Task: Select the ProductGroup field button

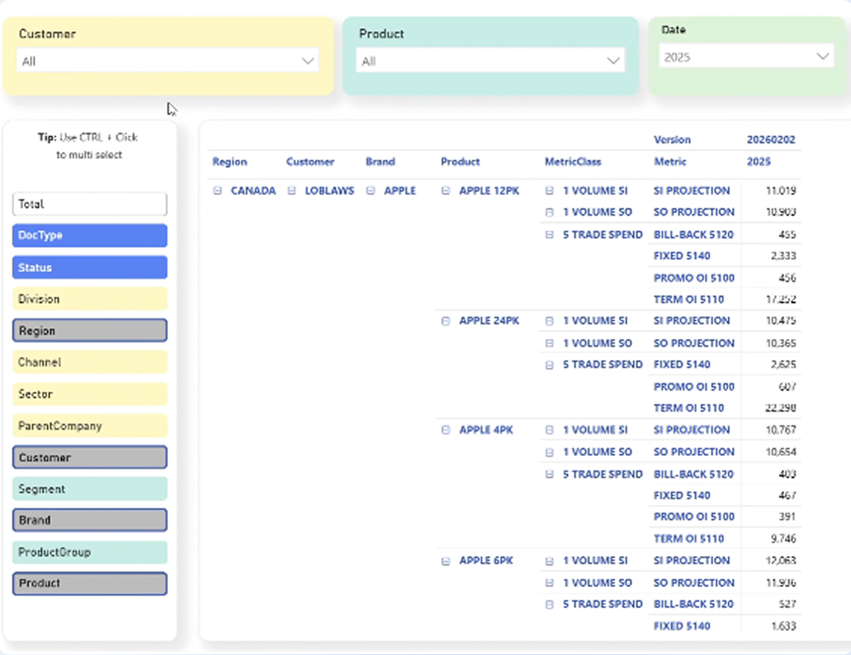Action: point(89,552)
